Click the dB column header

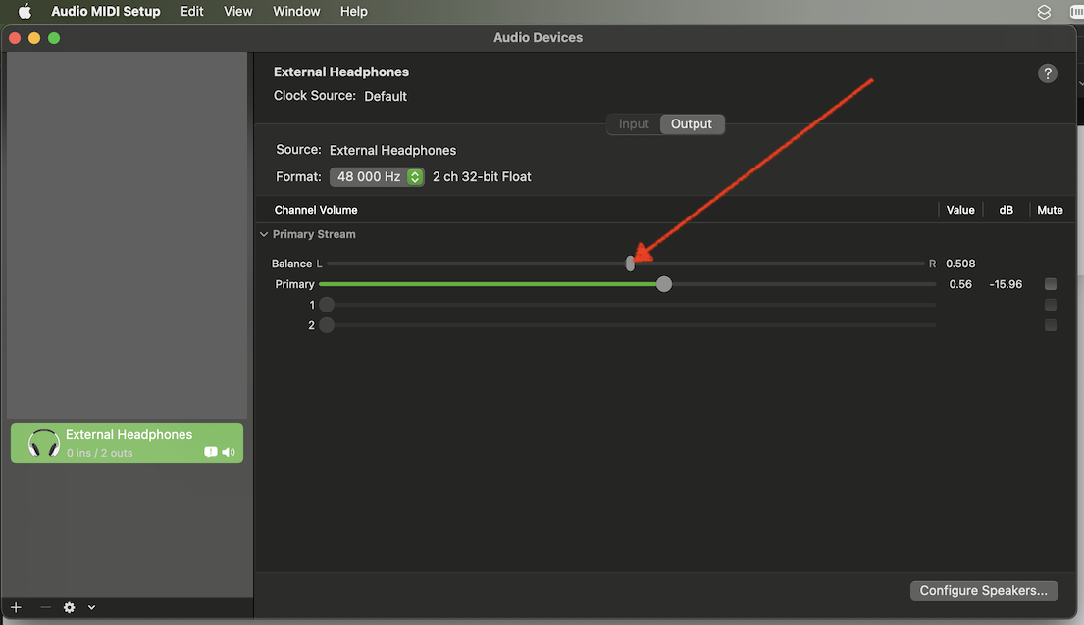[1006, 210]
